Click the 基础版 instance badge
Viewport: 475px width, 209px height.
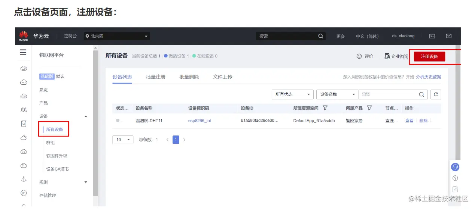pyautogui.click(x=47, y=77)
